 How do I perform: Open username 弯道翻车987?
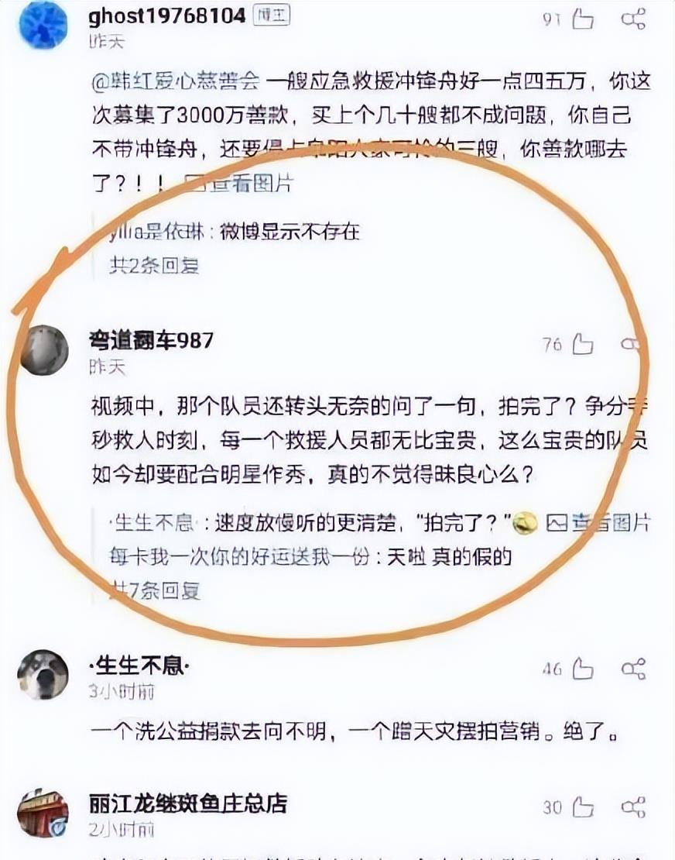[x=151, y=341]
